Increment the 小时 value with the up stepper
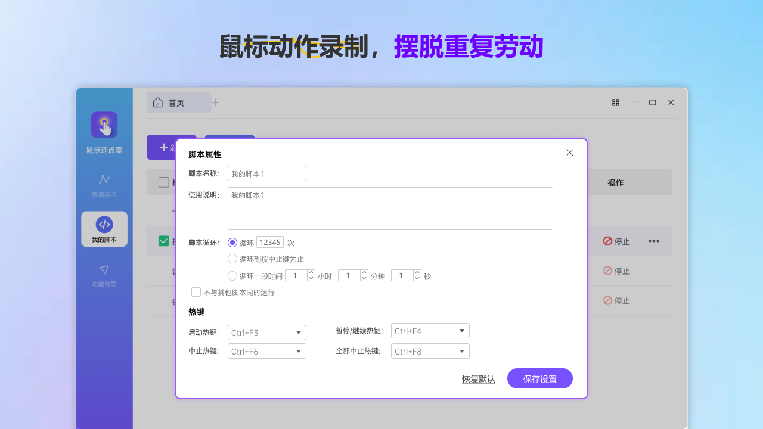The width and height of the screenshot is (763, 429). tap(311, 272)
